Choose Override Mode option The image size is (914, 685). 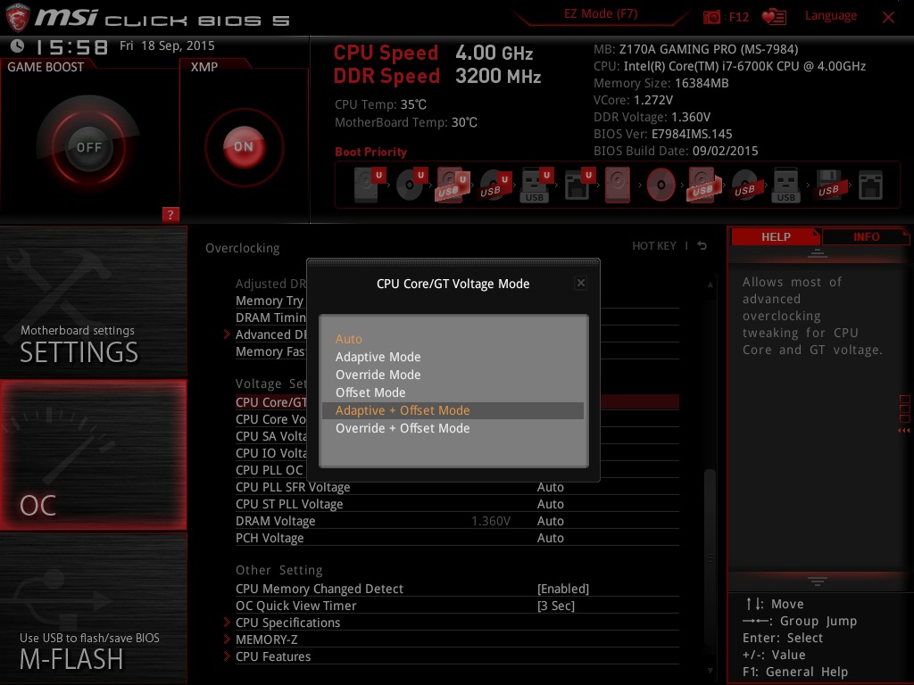[x=453, y=375]
